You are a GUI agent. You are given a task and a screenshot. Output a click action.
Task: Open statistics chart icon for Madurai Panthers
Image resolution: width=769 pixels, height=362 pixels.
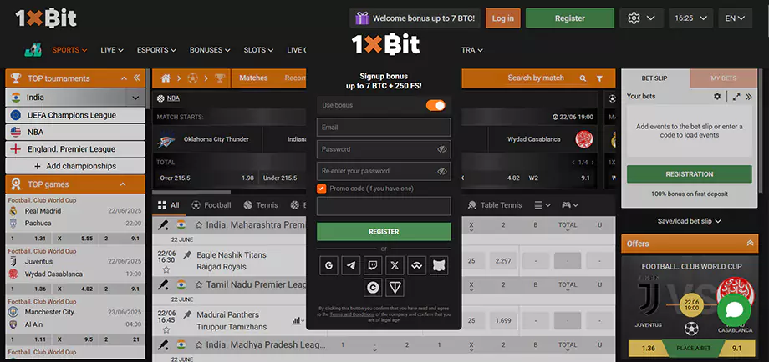[x=296, y=321]
